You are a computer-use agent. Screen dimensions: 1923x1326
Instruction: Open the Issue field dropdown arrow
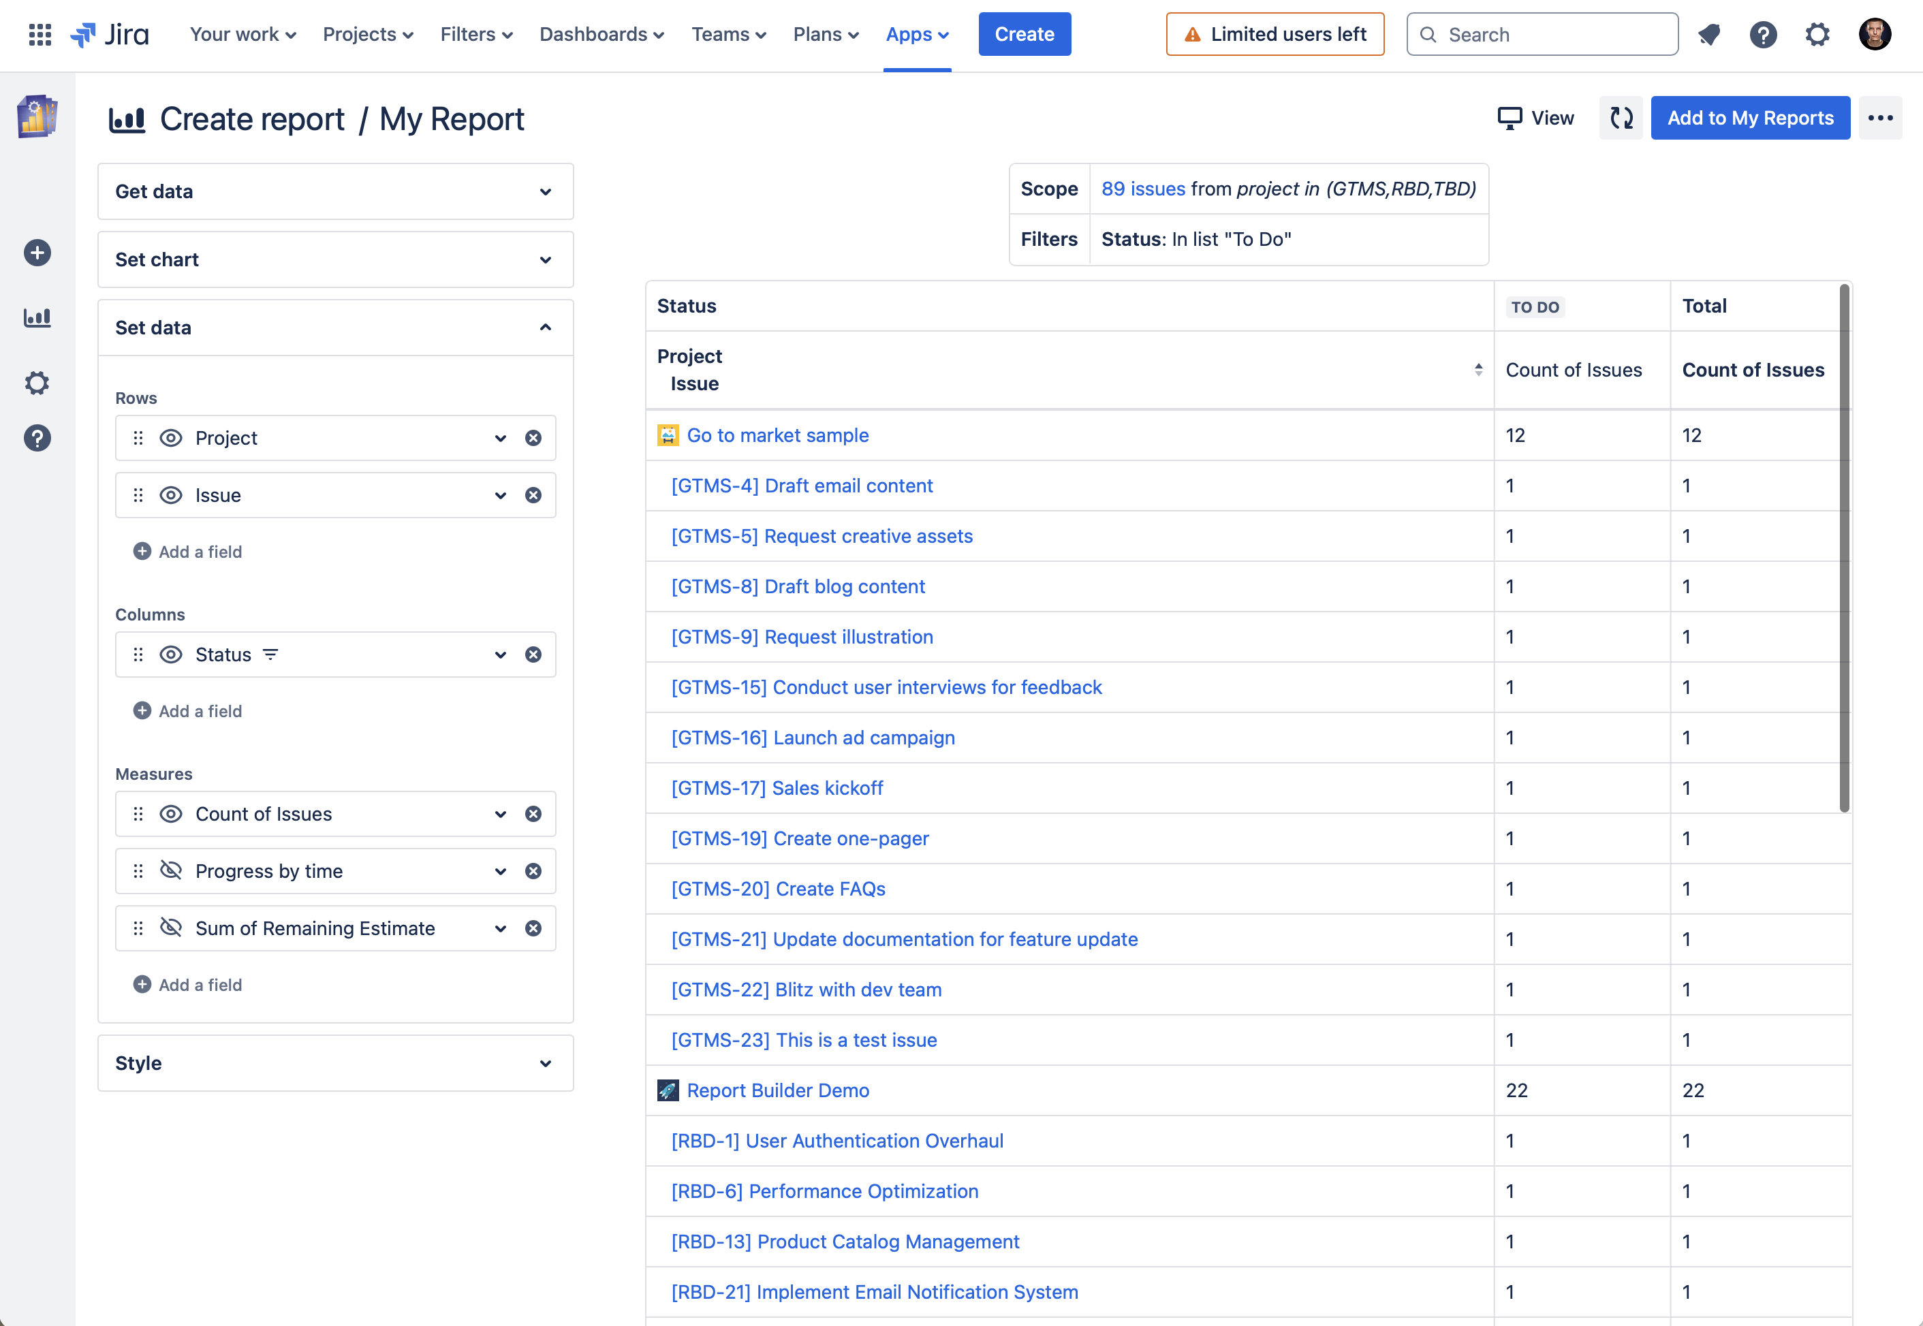(500, 495)
